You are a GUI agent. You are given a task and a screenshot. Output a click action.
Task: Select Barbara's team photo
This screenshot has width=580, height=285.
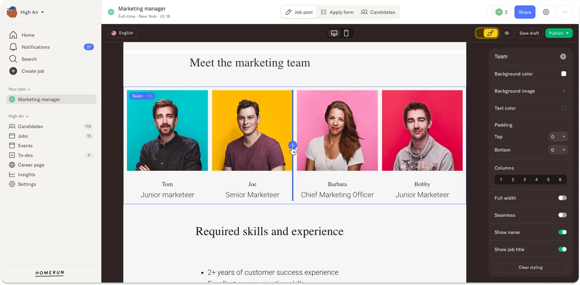337,130
